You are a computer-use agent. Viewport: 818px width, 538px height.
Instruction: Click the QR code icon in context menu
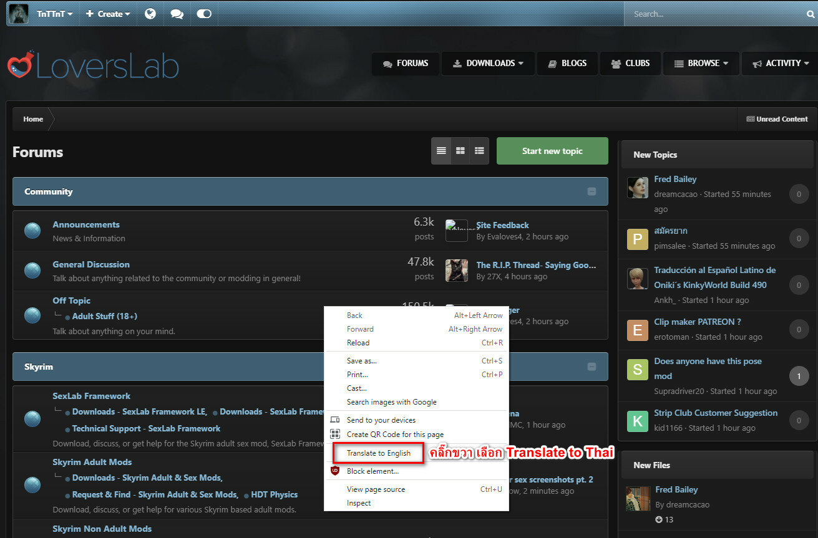point(335,434)
